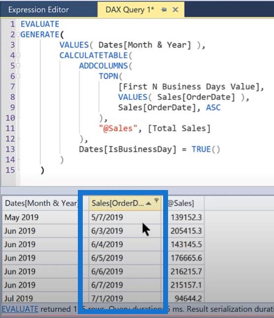Image resolution: width=274 pixels, height=318 pixels.
Task: Switch to the Expression Editor tab
Action: (x=38, y=9)
